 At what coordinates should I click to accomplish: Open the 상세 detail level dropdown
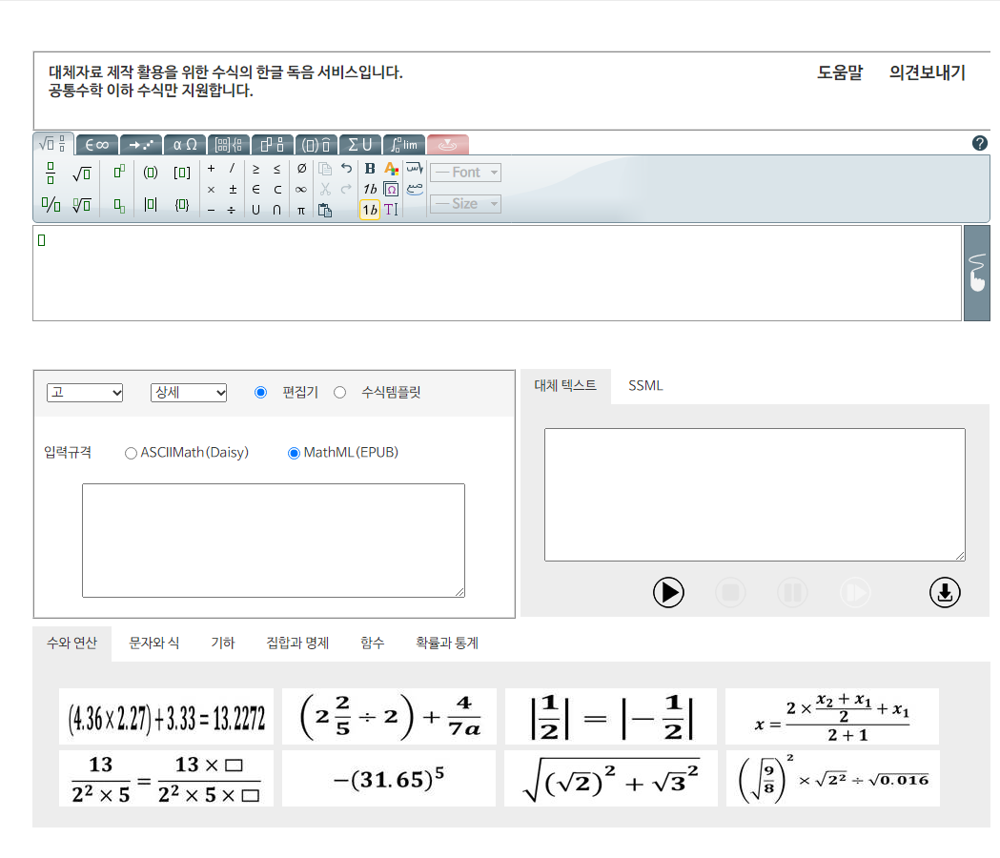pyautogui.click(x=189, y=393)
